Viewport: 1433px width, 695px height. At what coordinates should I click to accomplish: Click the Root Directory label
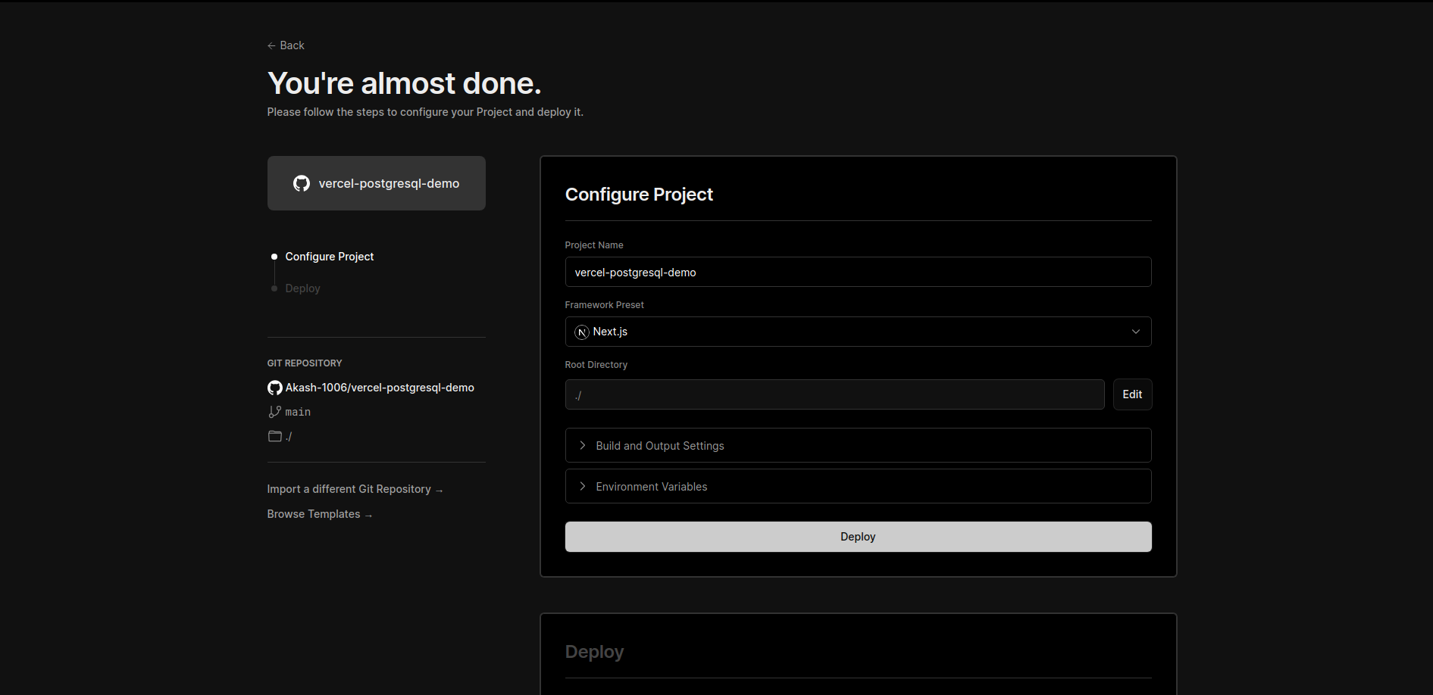tap(596, 365)
